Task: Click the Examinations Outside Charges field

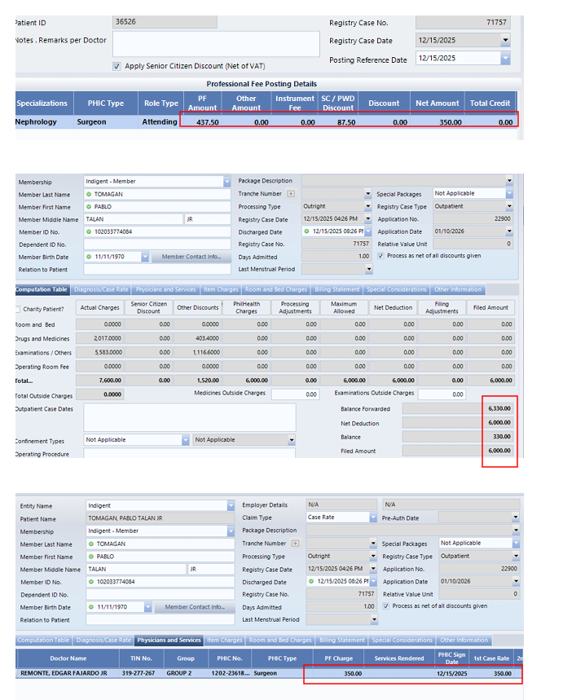Action: pyautogui.click(x=442, y=394)
